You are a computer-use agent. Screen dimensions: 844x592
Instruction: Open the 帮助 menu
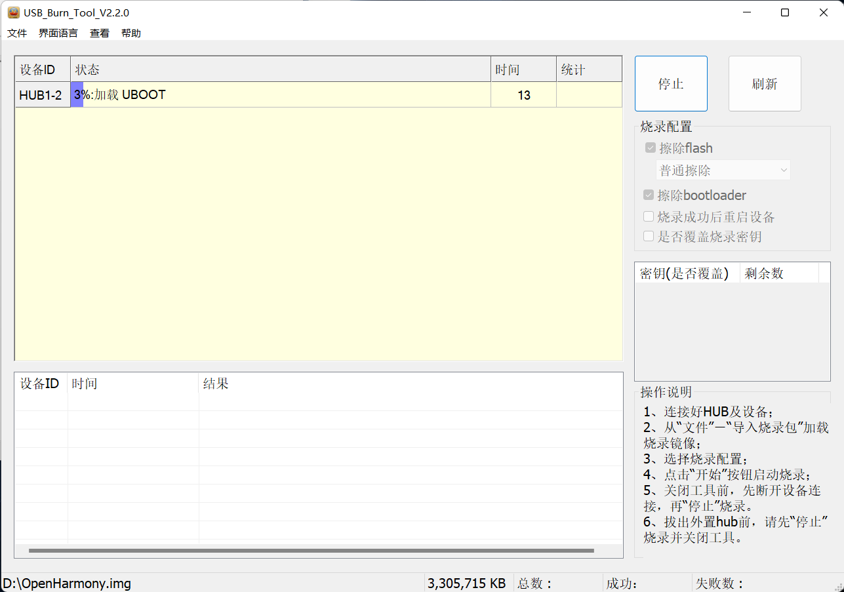[x=131, y=33]
